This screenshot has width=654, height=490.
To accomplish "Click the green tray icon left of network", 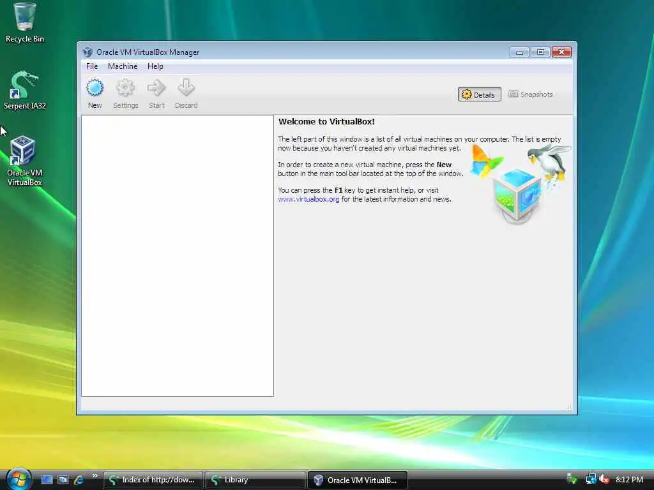I will click(572, 479).
